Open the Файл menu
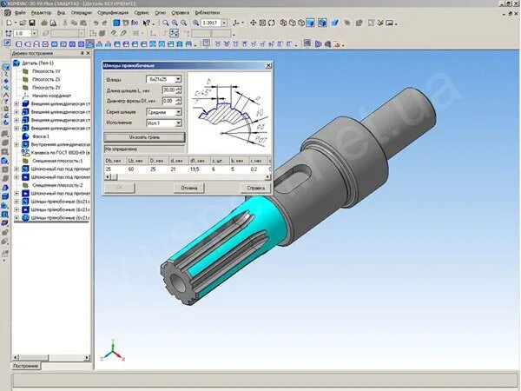 coord(20,13)
